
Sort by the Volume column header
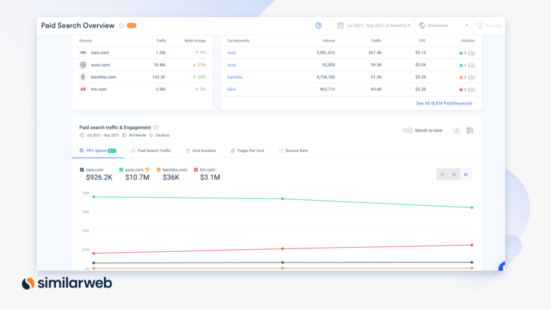[x=328, y=41]
